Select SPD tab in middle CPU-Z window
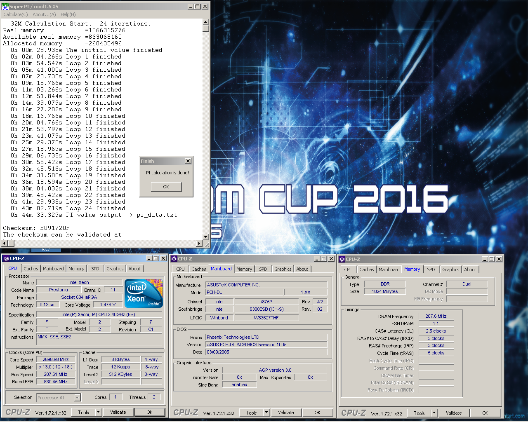This screenshot has width=528, height=422. point(263,269)
